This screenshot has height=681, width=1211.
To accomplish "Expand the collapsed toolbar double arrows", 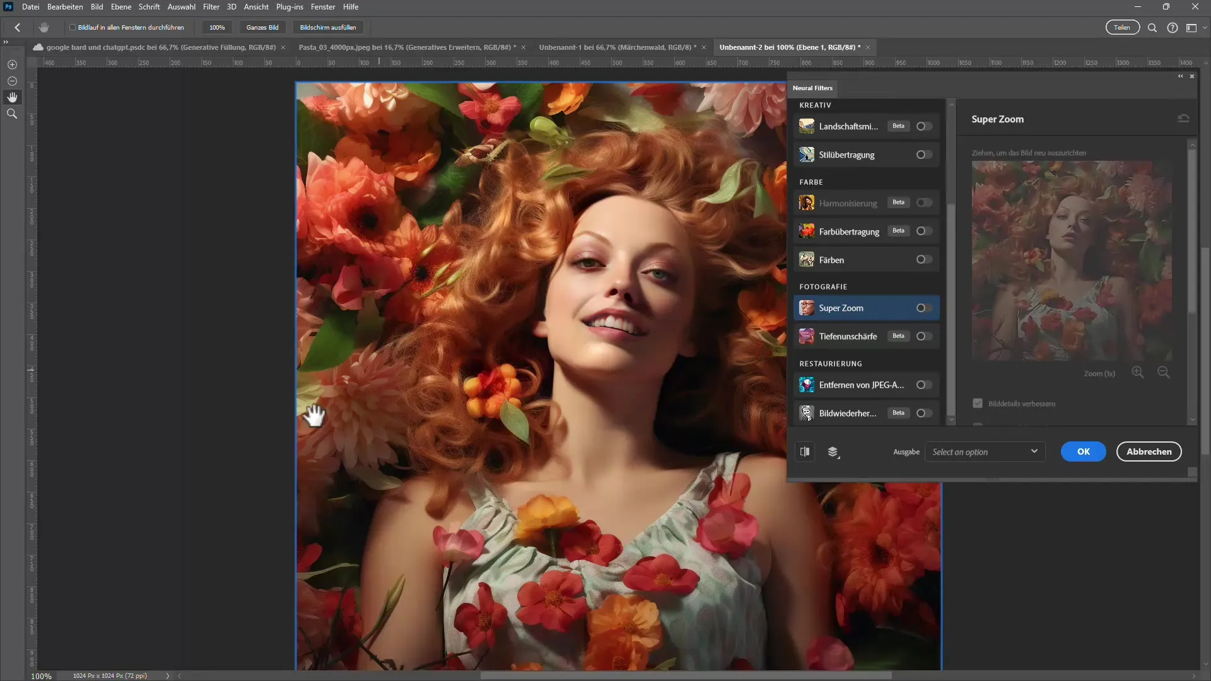I will point(6,42).
